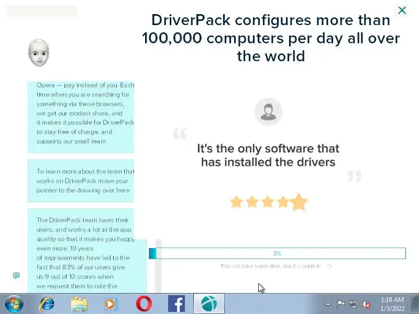This screenshot has width=419, height=314.
Task: Click review text 'It's the only software'
Action: click(x=268, y=155)
